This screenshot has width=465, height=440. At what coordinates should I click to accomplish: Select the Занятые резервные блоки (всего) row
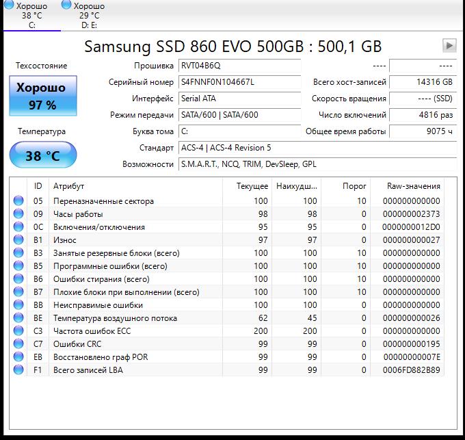(227, 253)
